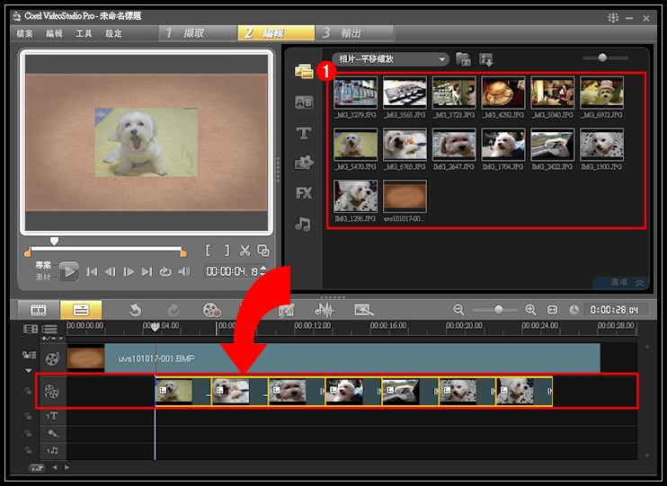Click the timecode stepper arrows
The height and width of the screenshot is (486, 667).
263,270
